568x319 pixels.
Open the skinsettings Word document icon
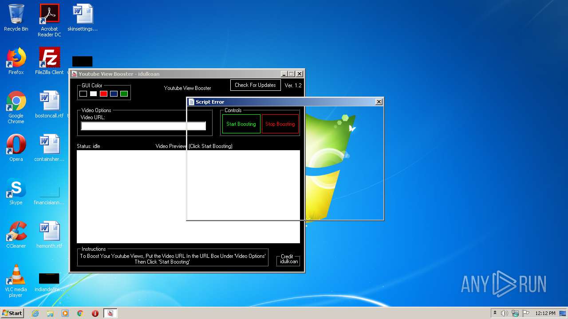(x=83, y=18)
